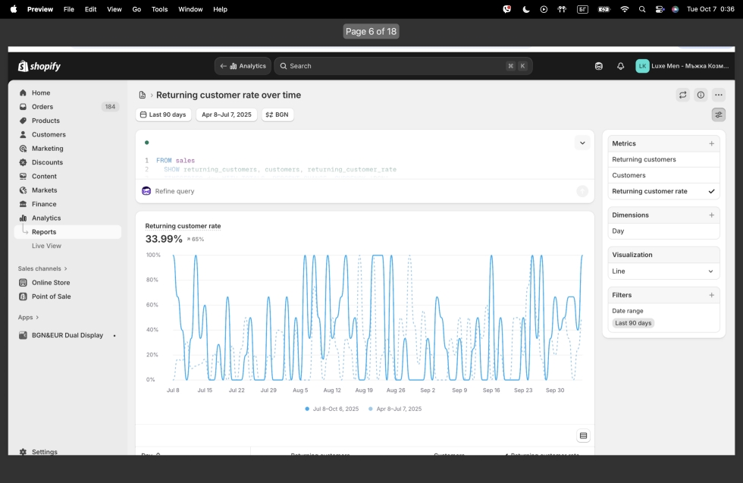This screenshot has height=483, width=743.
Task: Go back to Analytics
Action: (243, 66)
